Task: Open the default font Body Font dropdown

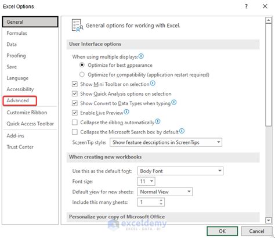Action: (x=180, y=171)
